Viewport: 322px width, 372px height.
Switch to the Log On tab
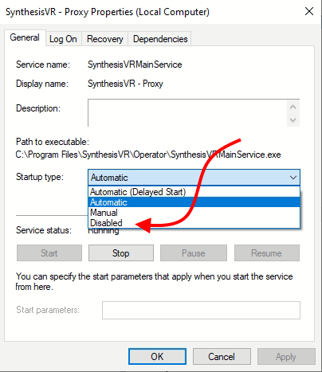[x=63, y=39]
